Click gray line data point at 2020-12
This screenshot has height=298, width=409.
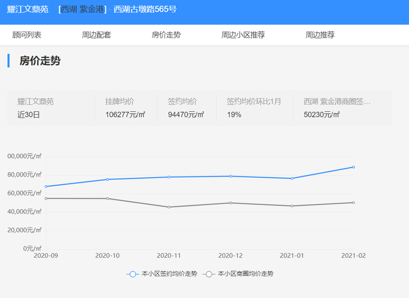coord(230,203)
